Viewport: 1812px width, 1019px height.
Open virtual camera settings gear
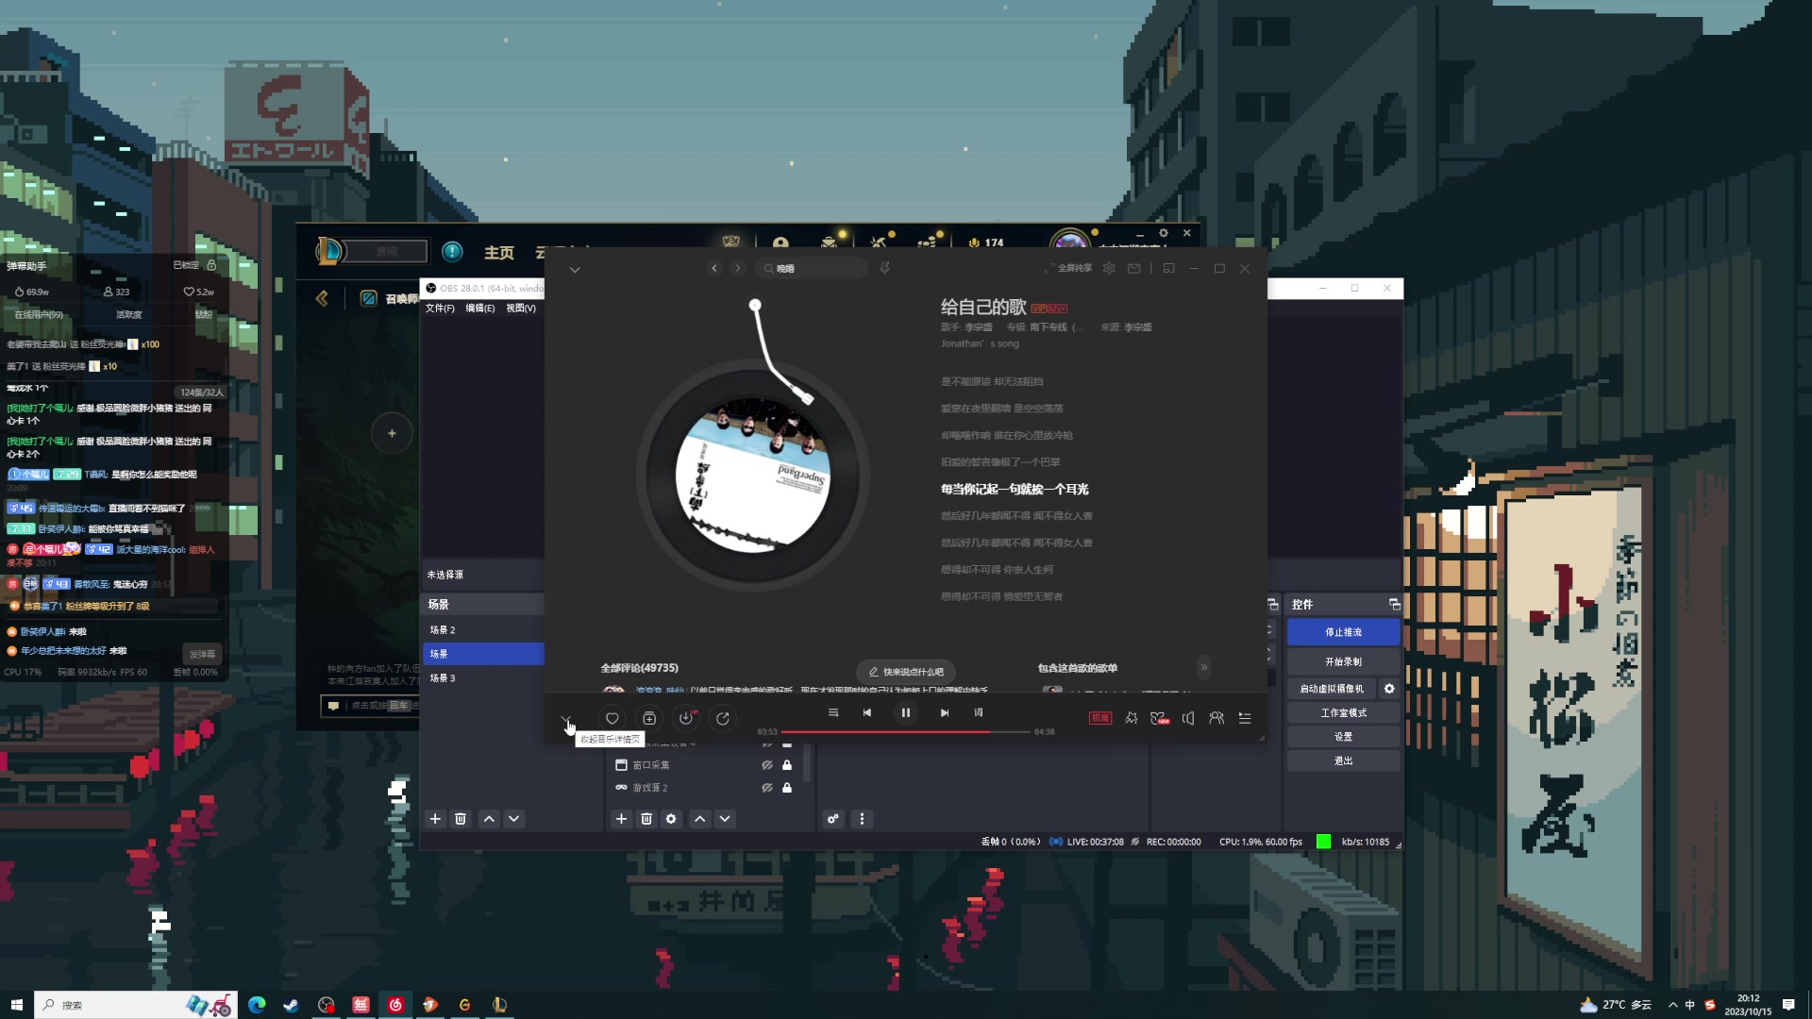tap(1389, 689)
